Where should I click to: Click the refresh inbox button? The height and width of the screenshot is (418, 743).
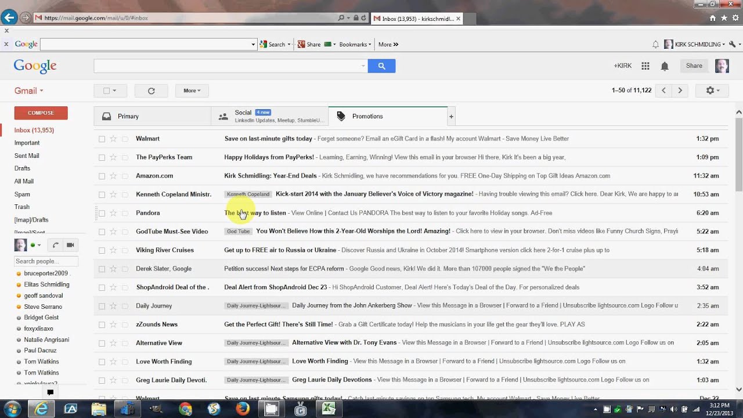pos(151,91)
